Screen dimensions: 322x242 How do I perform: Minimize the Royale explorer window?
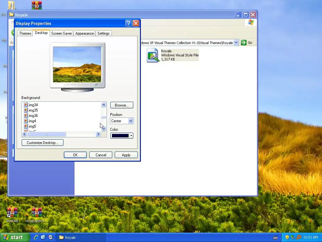tap(238, 15)
